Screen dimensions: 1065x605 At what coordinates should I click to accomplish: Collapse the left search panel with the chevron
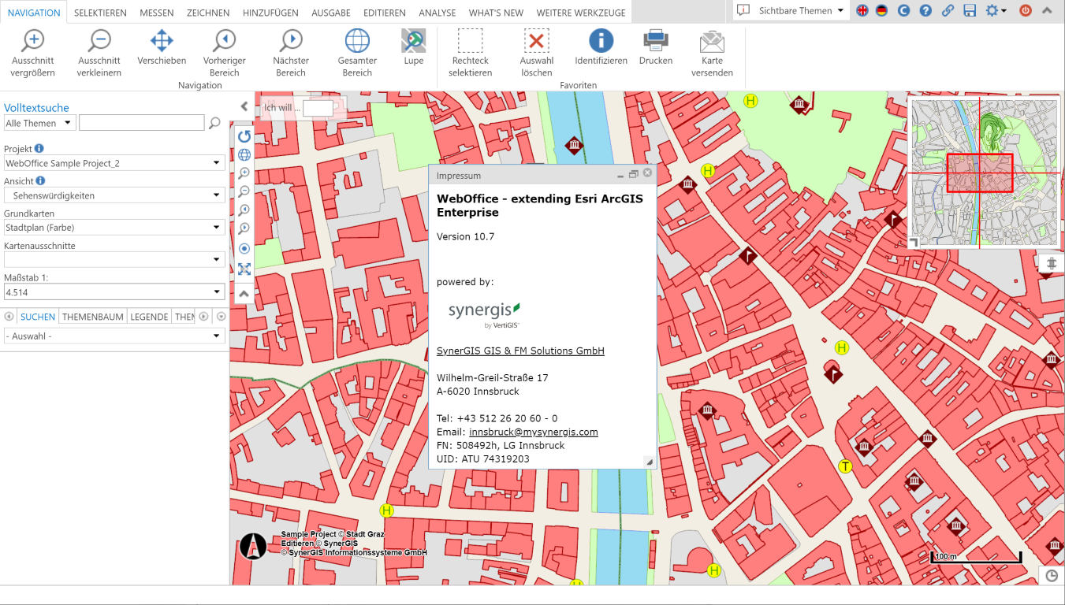click(244, 106)
